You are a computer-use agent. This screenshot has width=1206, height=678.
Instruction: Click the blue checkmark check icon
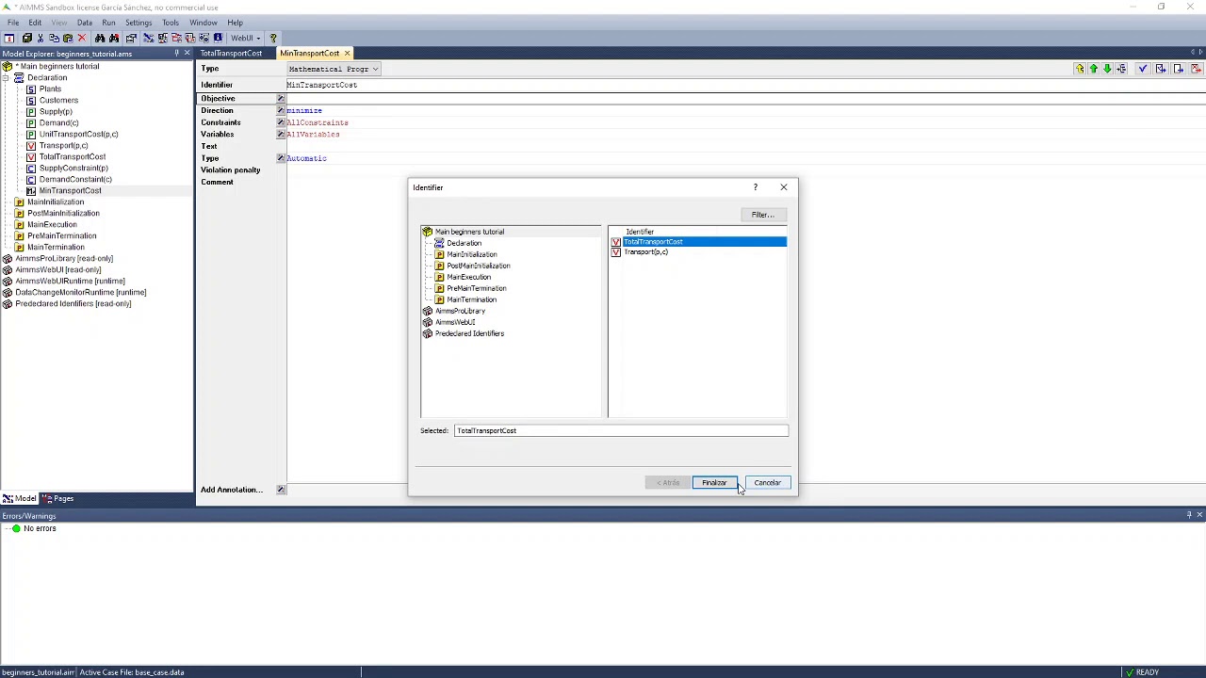click(1143, 69)
